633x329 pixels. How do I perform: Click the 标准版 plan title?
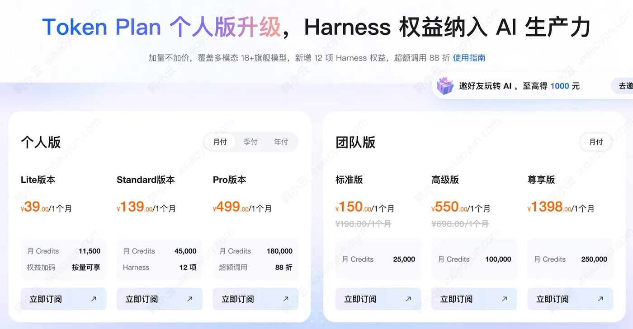coord(349,180)
